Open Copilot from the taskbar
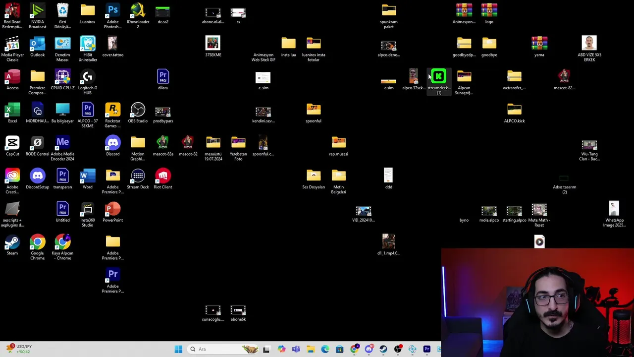Screen dimensions: 634x357 click(x=281, y=349)
